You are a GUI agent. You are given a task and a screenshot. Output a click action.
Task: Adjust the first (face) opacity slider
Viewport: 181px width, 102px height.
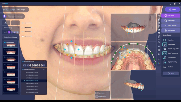tap(28, 23)
